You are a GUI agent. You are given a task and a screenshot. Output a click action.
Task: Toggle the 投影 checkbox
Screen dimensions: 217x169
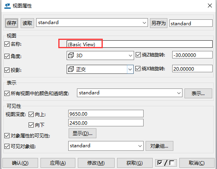pos(7,70)
